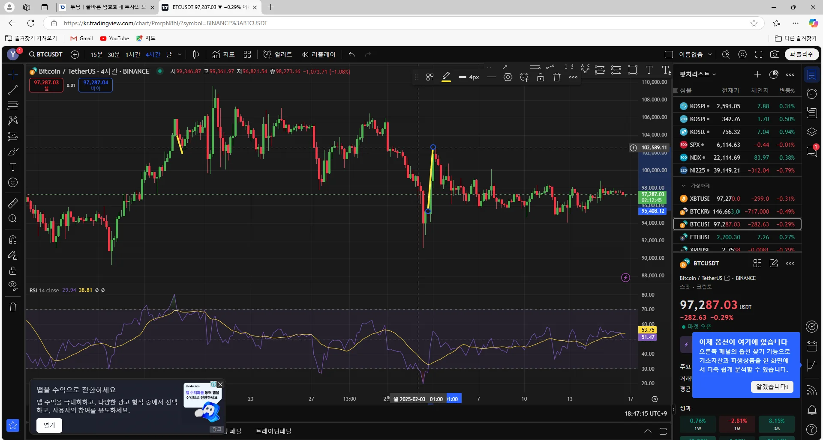Select the text annotation tool in left sidebar
This screenshot has width=823, height=440.
pos(13,167)
